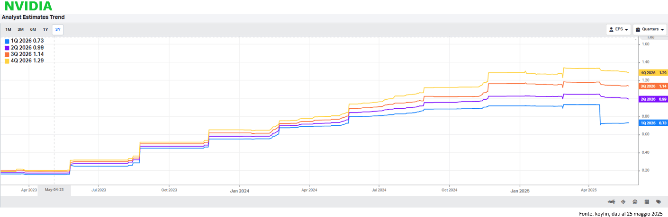The height and width of the screenshot is (217, 668).
Task: Click the analyst person icon beside EPS
Action: click(x=612, y=29)
